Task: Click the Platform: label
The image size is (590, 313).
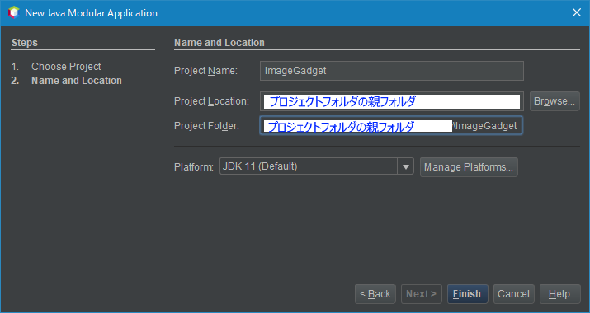Action: click(194, 167)
